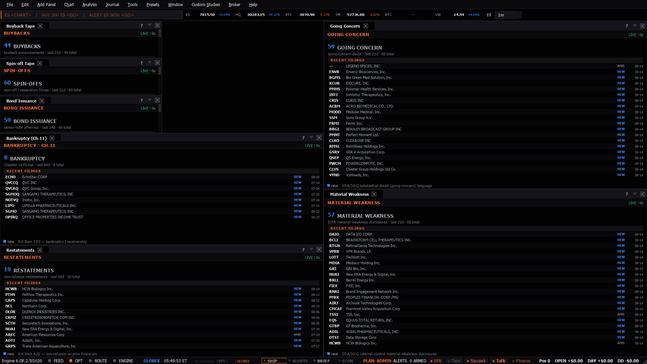
Task: Open help for the Spin-off Tape panel
Action: (142, 63)
